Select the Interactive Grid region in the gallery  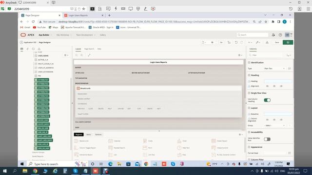point(220,148)
